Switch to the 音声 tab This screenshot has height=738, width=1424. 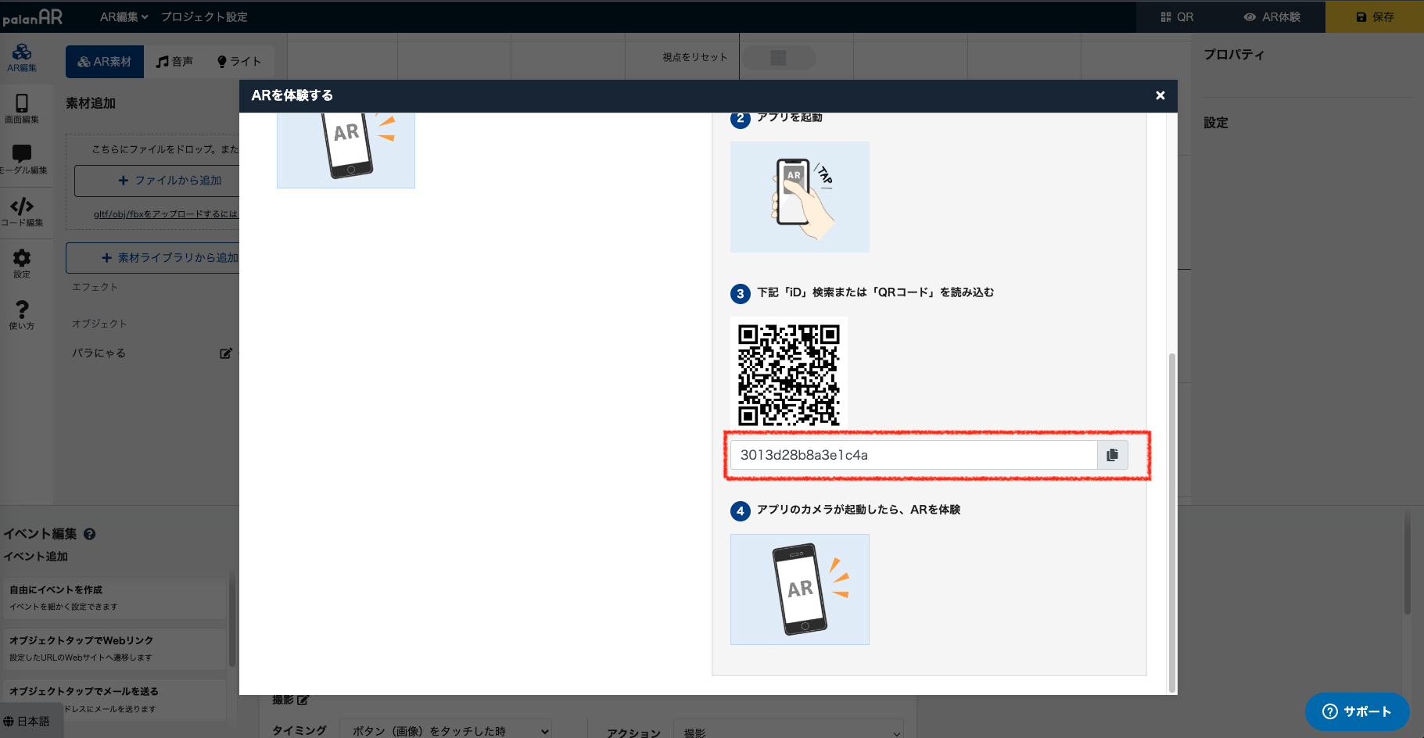point(174,62)
